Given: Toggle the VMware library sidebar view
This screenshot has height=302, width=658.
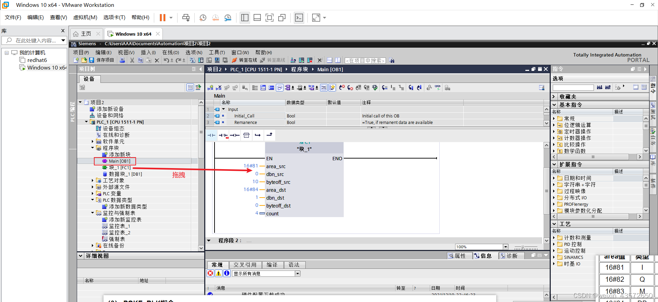Looking at the screenshot, I should pos(245,18).
